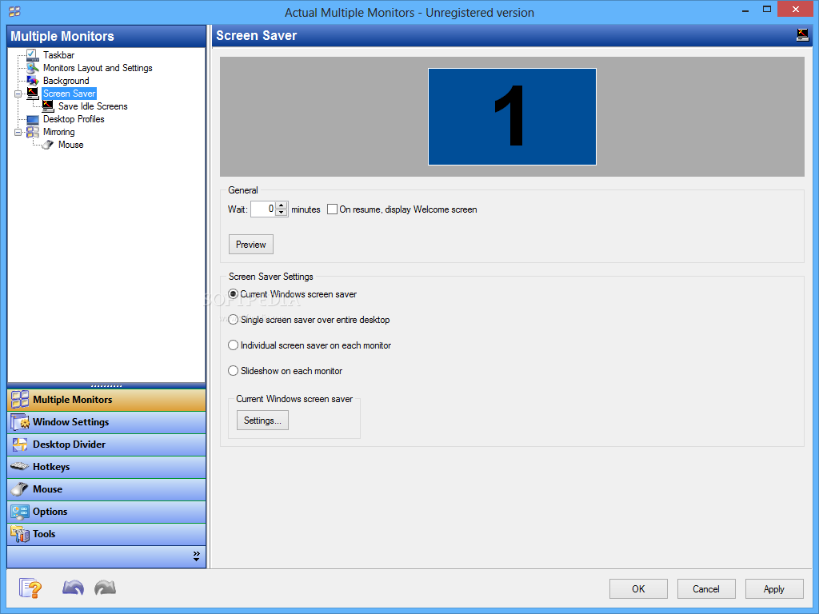The width and height of the screenshot is (819, 614).
Task: Click the Mouse section icon
Action: point(20,489)
